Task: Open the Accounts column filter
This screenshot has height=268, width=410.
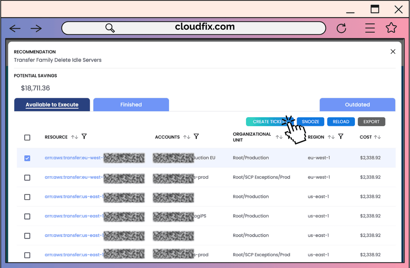Action: [x=196, y=137]
